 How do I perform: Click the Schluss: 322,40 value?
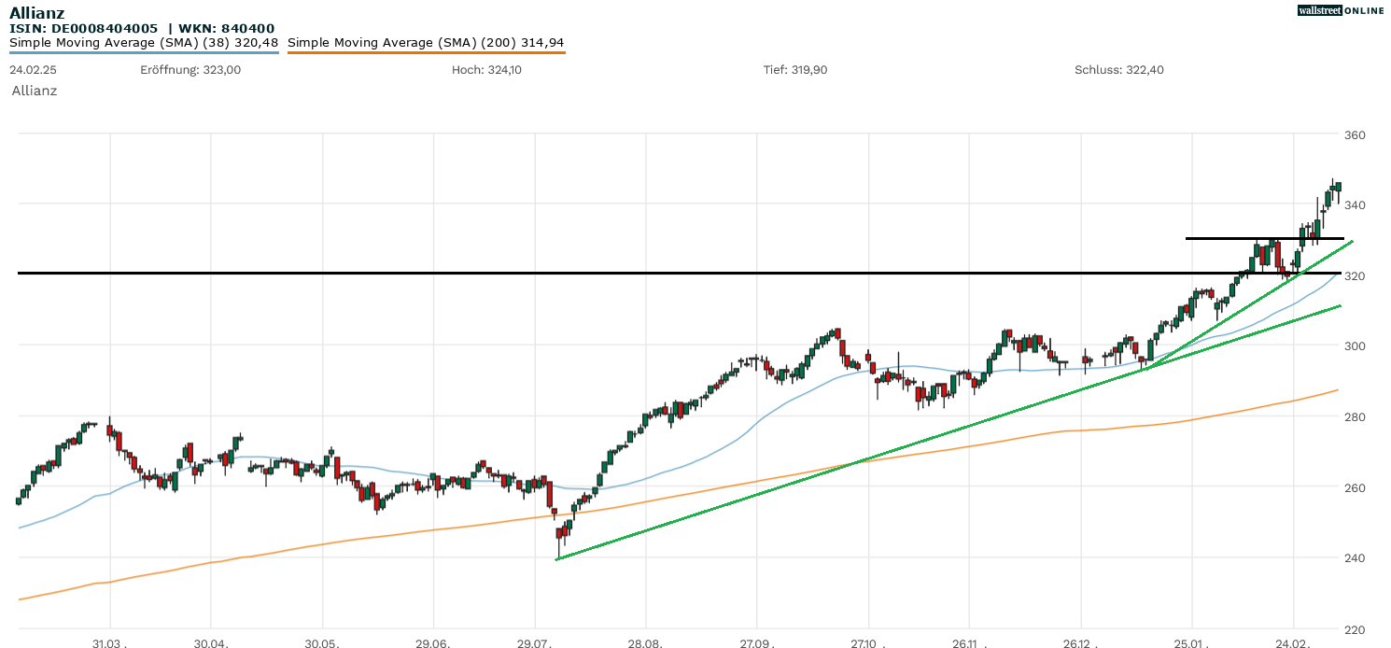pyautogui.click(x=1118, y=70)
